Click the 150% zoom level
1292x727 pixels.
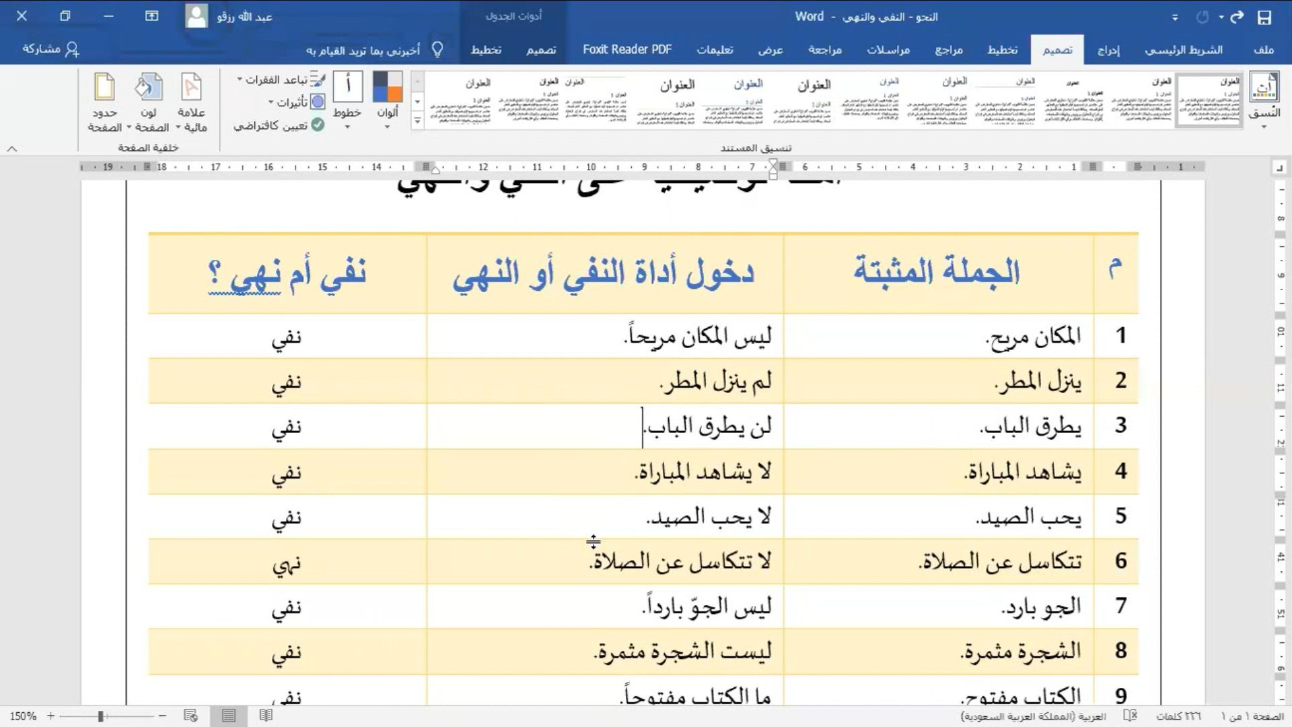[x=23, y=716]
